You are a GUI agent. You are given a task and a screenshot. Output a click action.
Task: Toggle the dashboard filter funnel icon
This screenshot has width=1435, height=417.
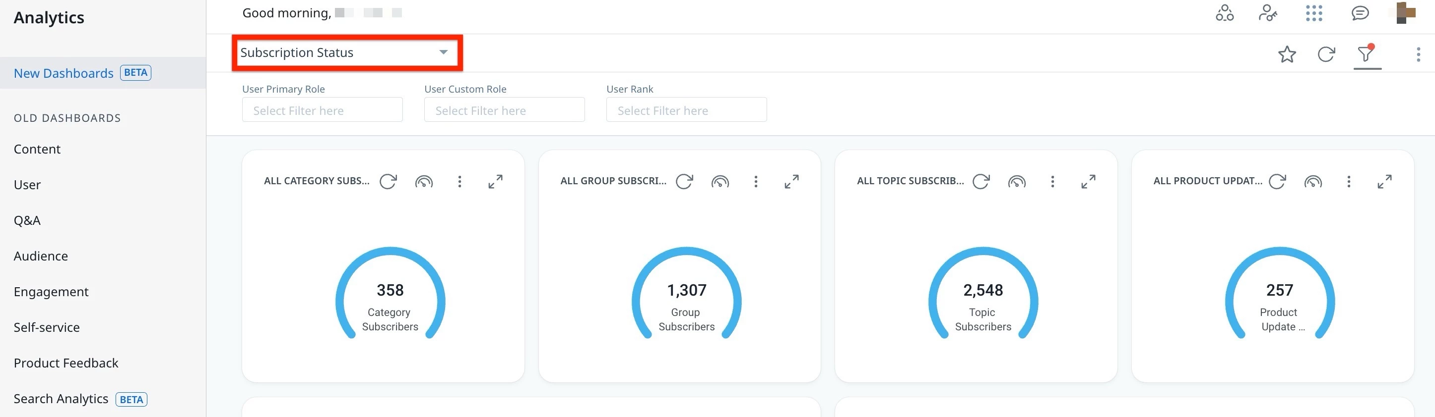click(1367, 54)
